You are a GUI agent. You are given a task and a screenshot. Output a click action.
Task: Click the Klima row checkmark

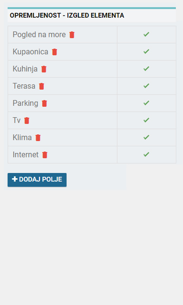[x=146, y=137]
